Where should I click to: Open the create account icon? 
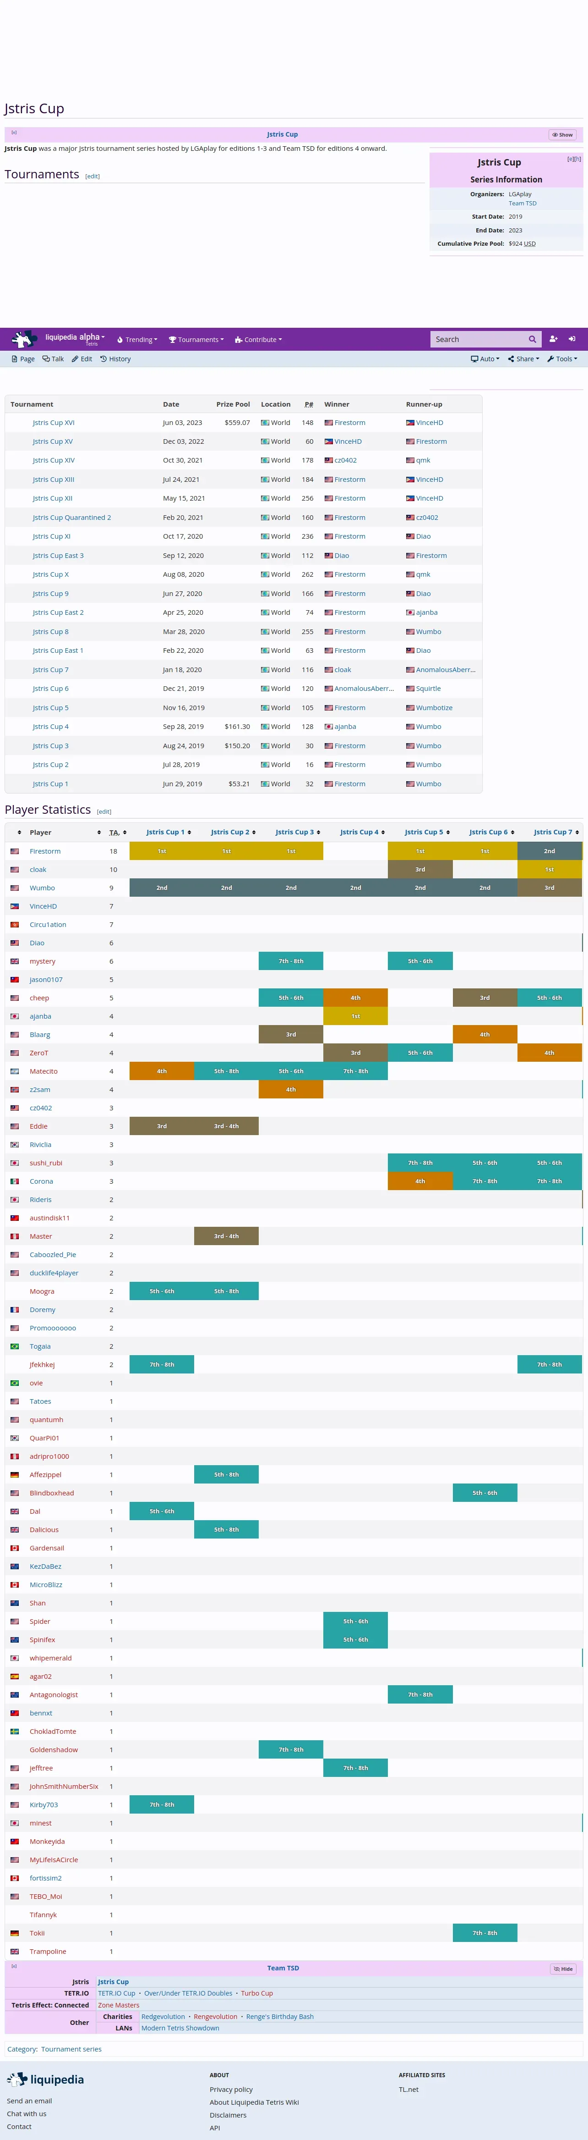(x=553, y=339)
